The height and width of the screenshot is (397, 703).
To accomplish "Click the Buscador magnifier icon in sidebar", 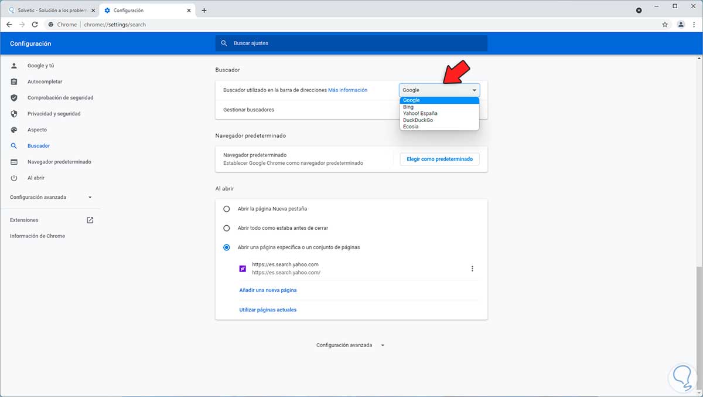I will pyautogui.click(x=14, y=145).
